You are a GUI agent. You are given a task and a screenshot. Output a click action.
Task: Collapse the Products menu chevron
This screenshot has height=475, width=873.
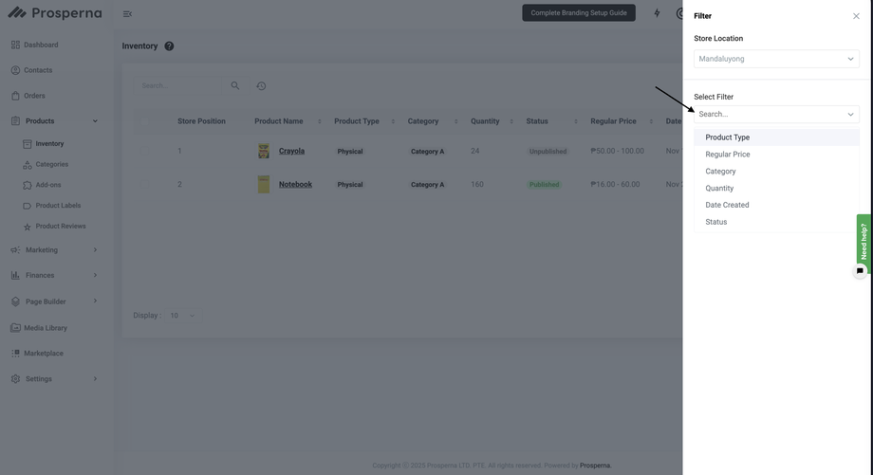tap(95, 120)
